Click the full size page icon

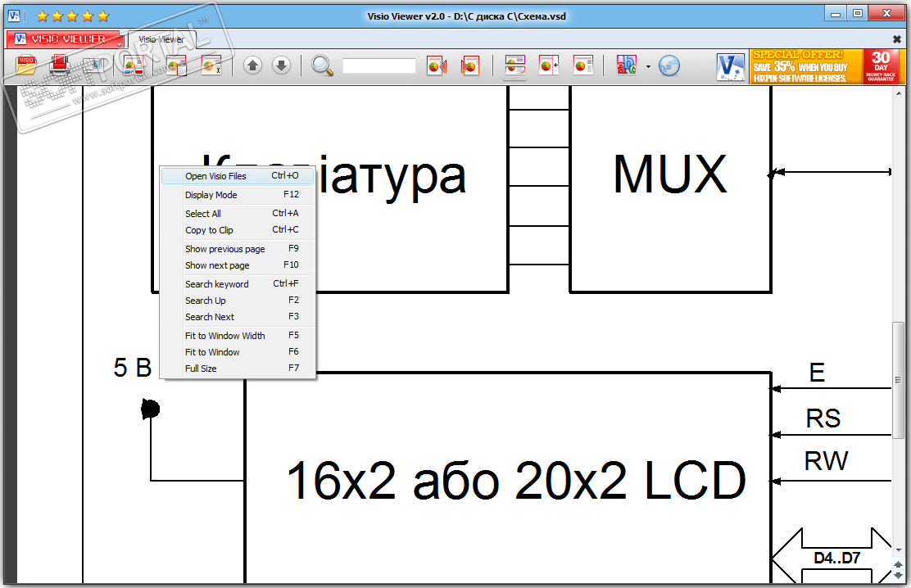pos(582,66)
